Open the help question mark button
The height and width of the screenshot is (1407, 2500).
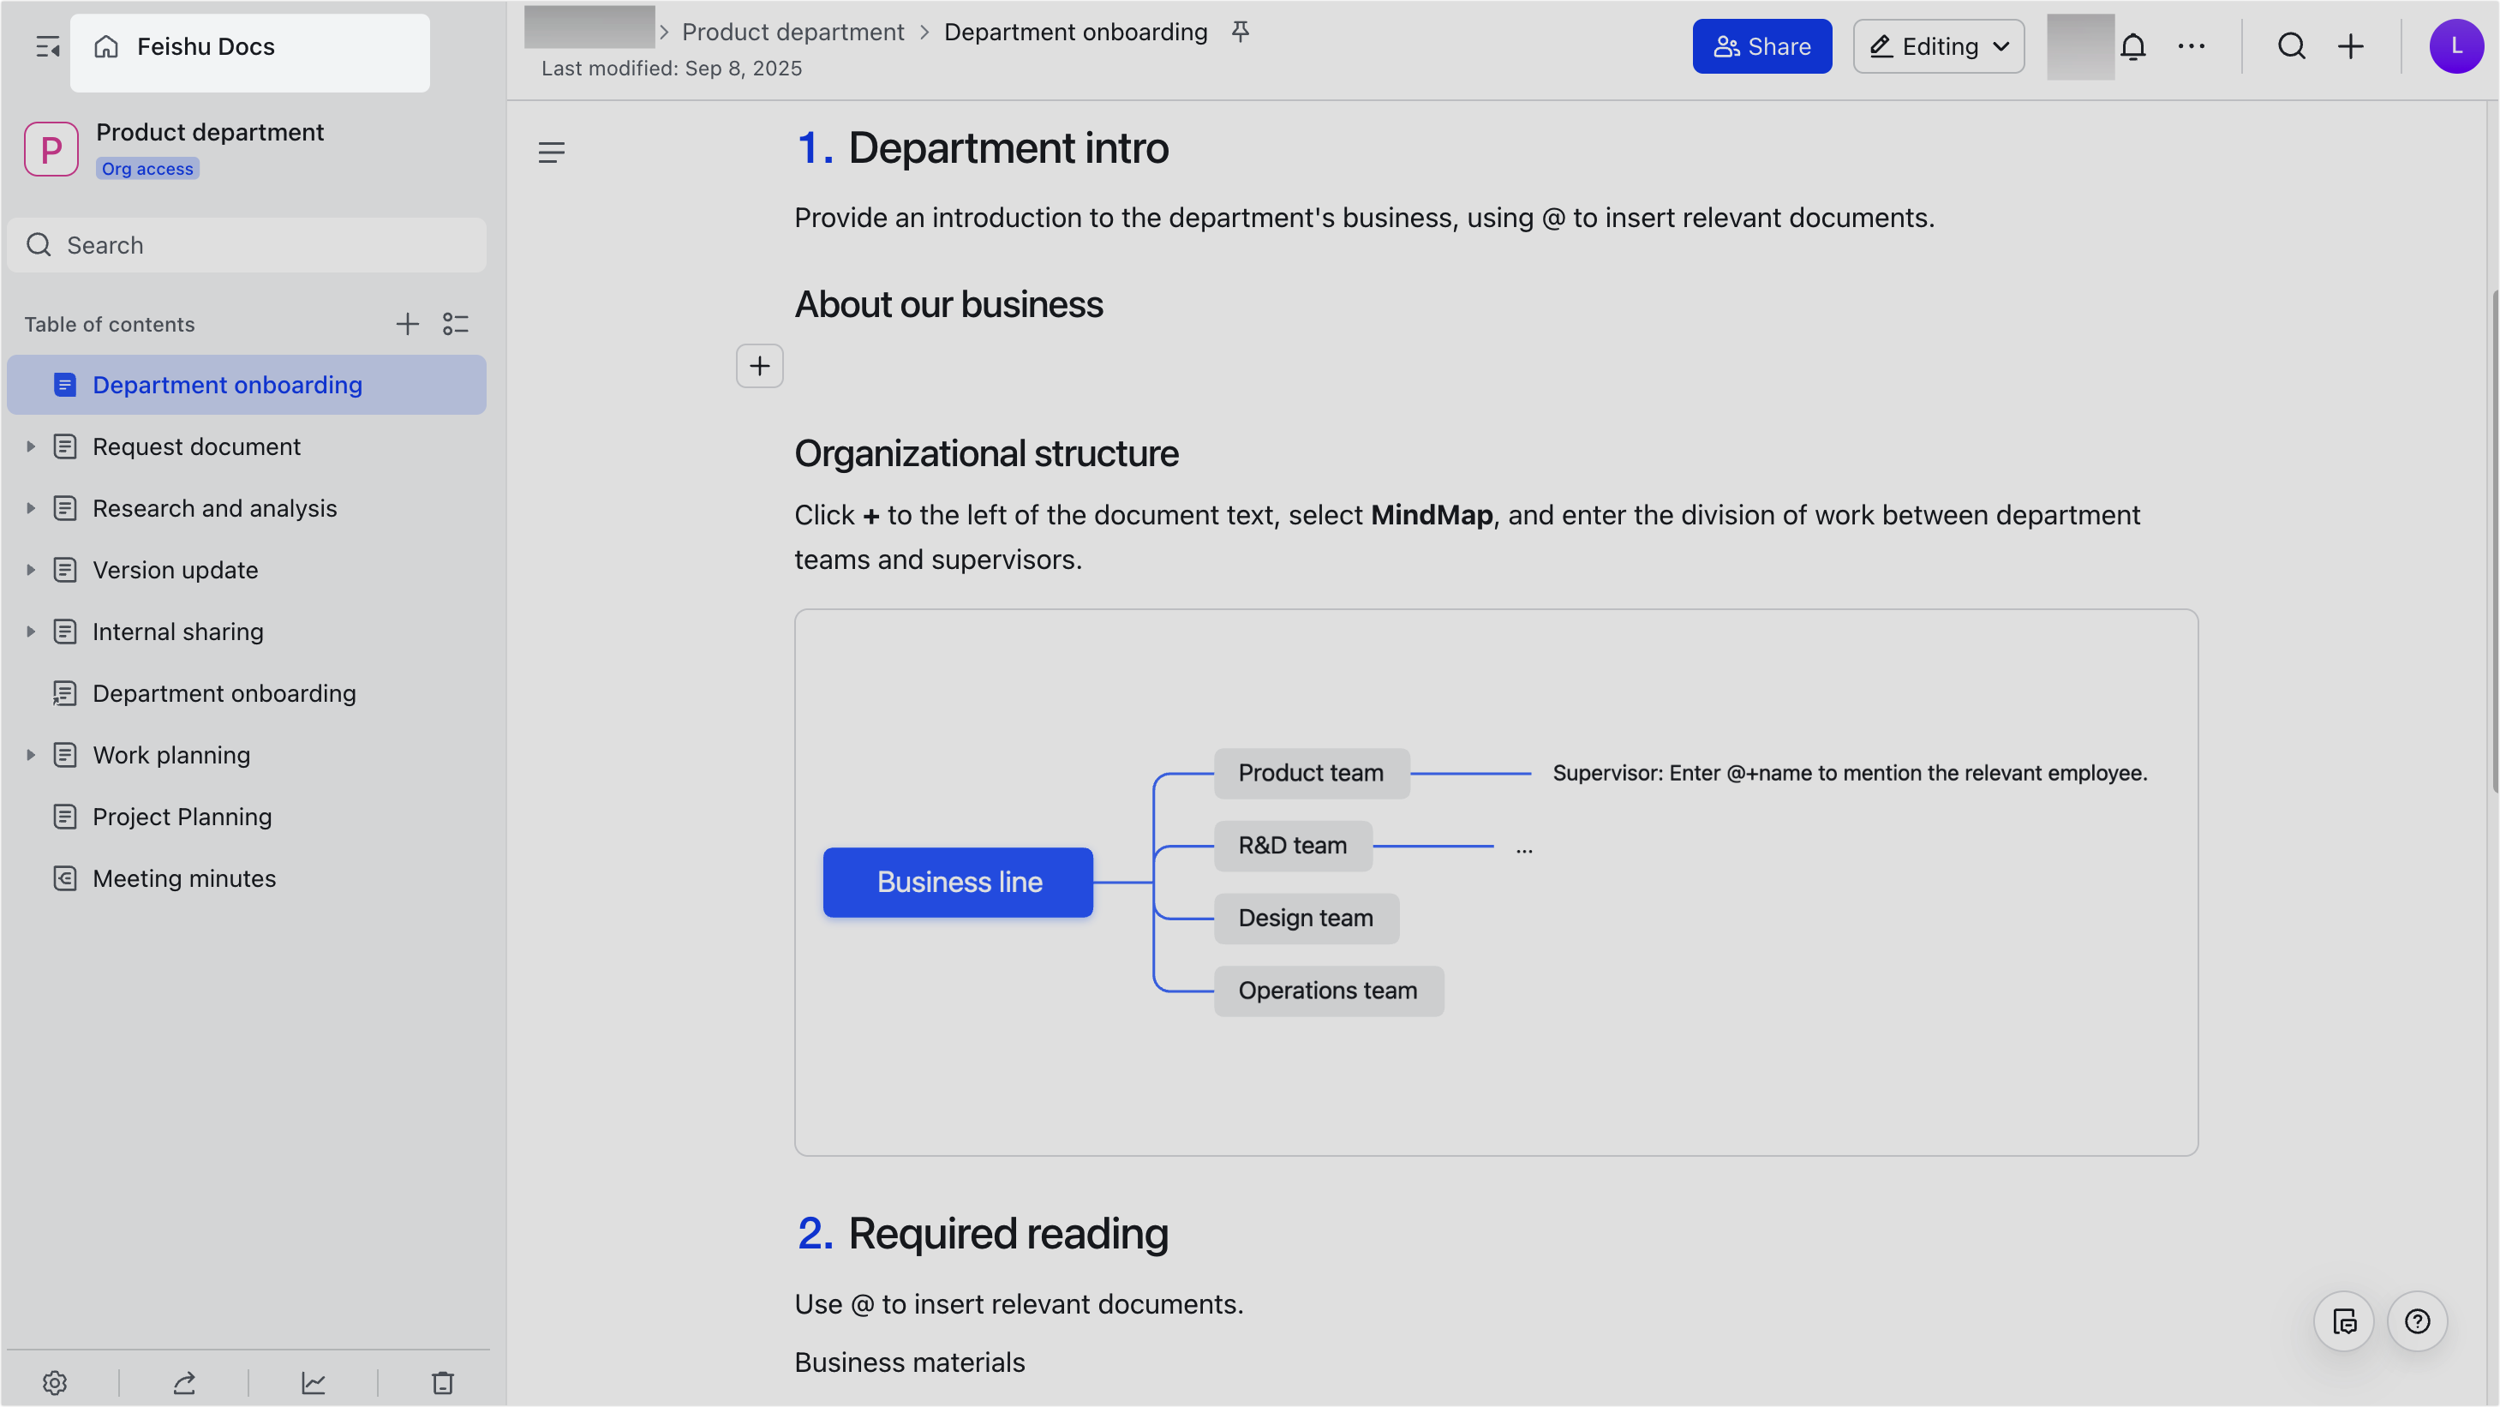(2418, 1321)
